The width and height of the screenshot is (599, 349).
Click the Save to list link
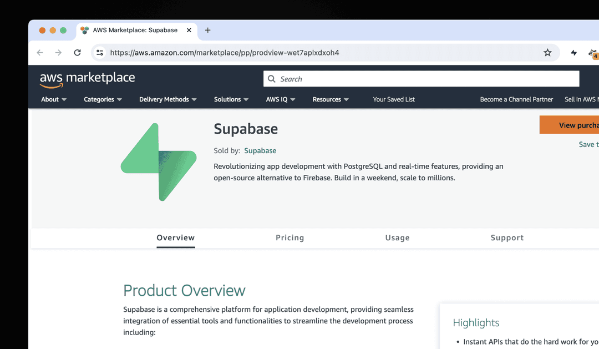pos(588,144)
